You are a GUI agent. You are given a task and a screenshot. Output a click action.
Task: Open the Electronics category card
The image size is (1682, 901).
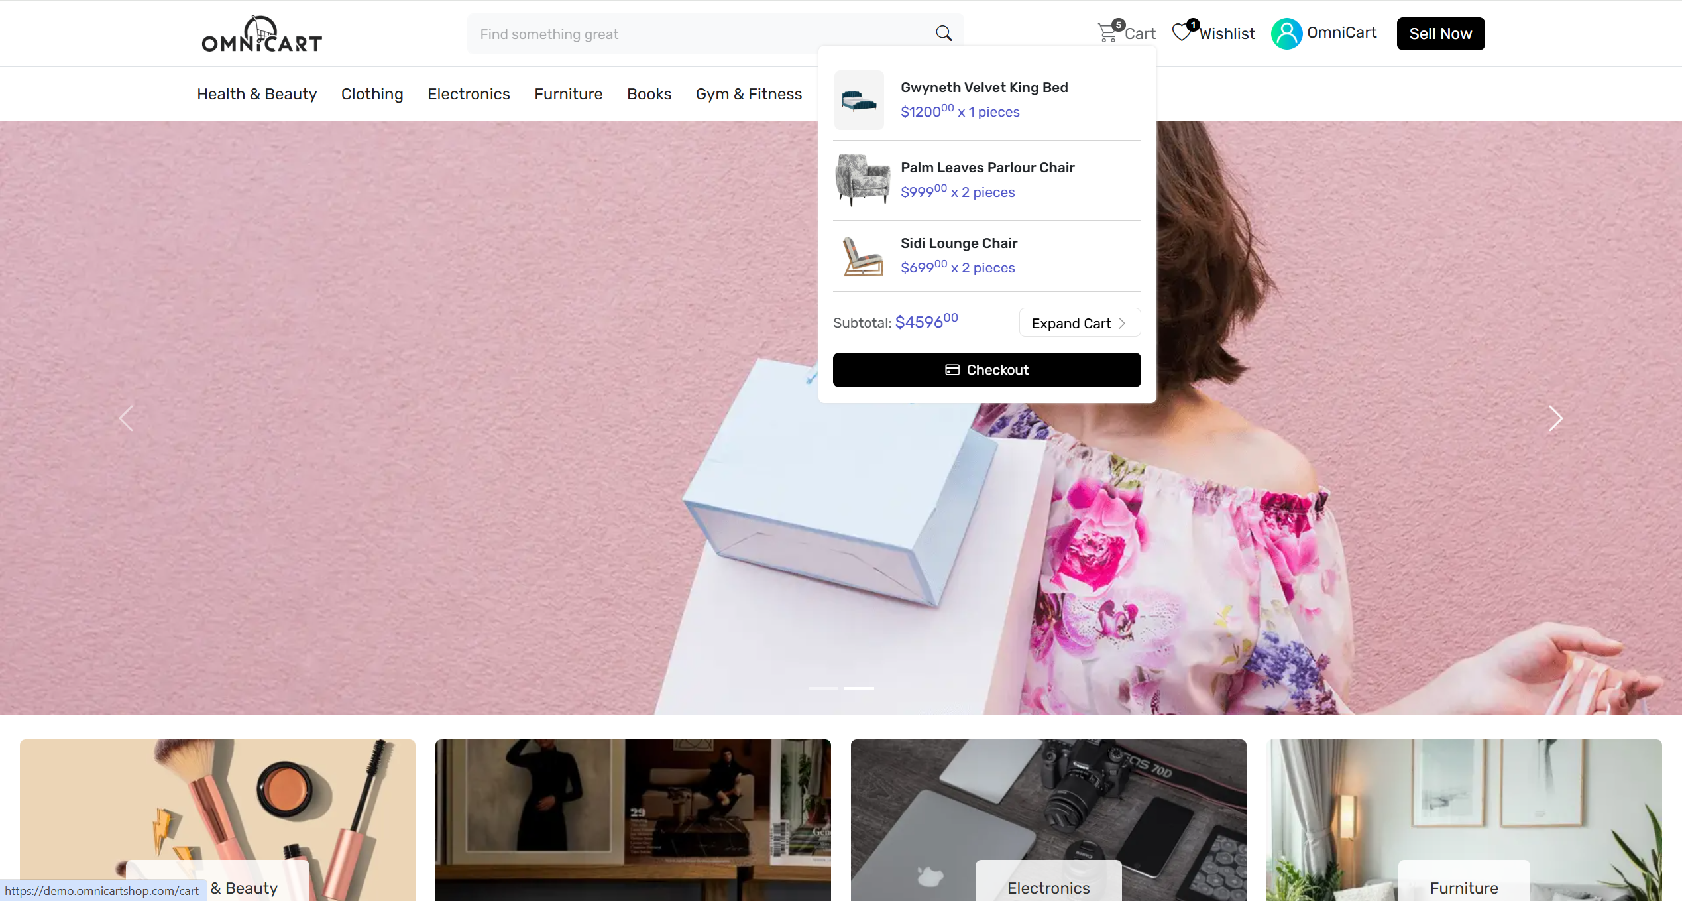[1048, 819]
